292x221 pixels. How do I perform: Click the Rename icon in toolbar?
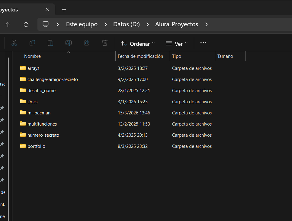pyautogui.click(x=69, y=43)
